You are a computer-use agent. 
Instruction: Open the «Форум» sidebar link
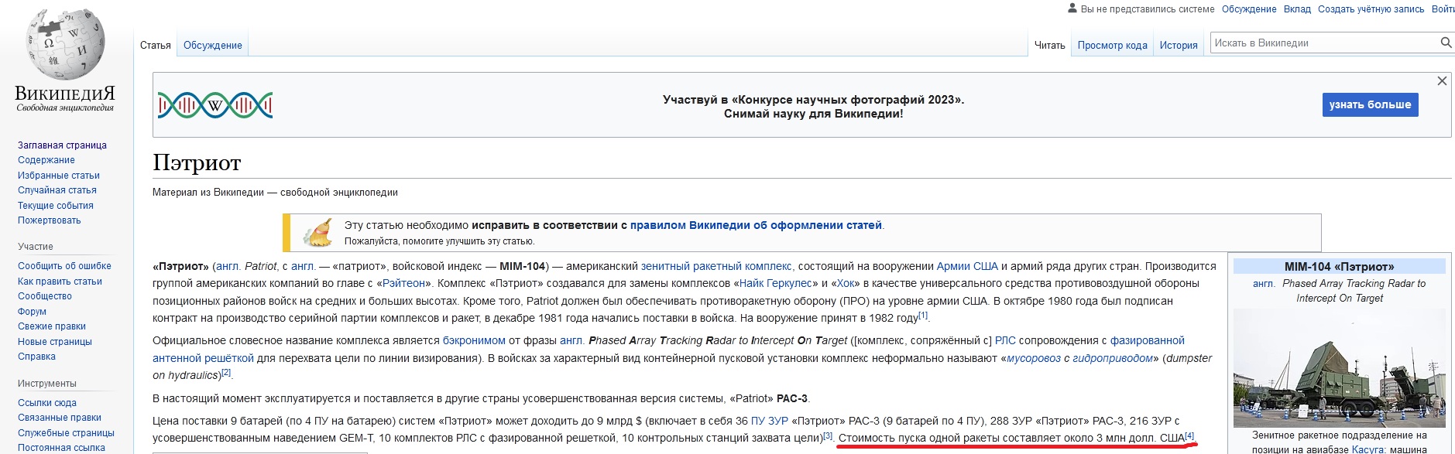pos(32,312)
